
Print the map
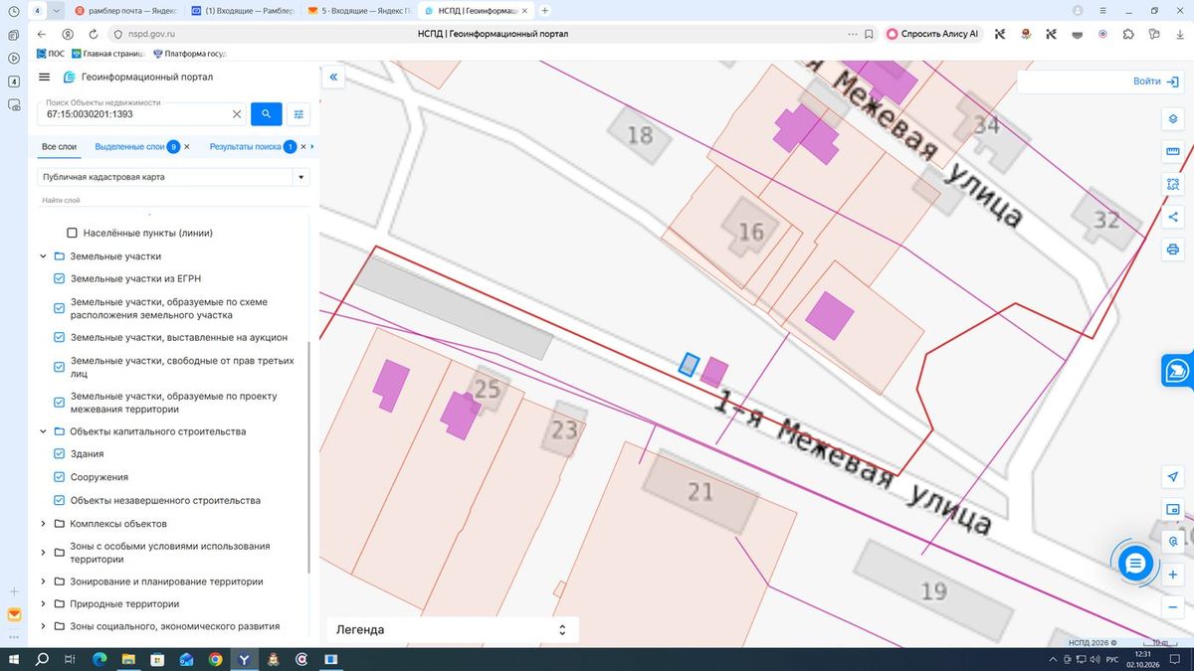coord(1173,249)
